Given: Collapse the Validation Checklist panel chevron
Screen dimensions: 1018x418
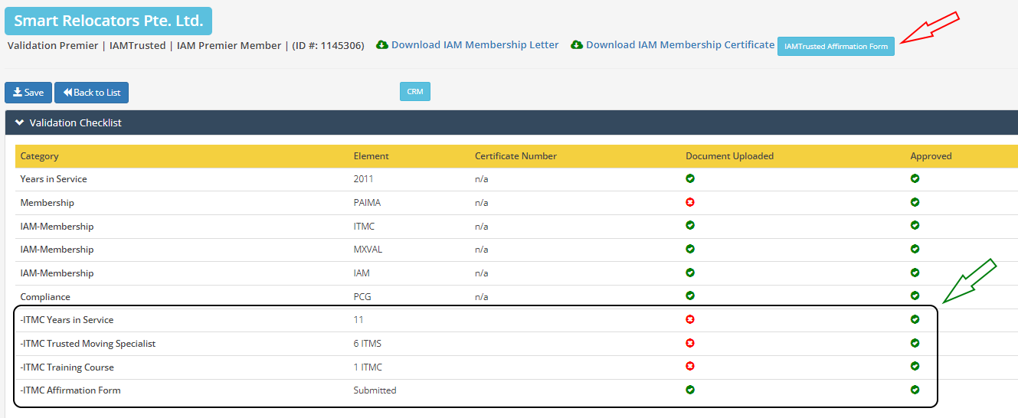Looking at the screenshot, I should pos(19,122).
